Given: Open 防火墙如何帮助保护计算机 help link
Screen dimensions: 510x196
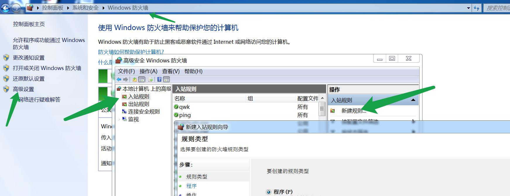Looking at the screenshot, I should (131, 52).
